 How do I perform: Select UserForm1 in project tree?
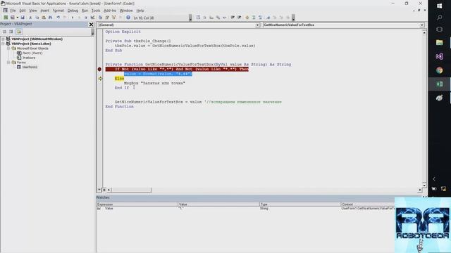click(x=30, y=67)
